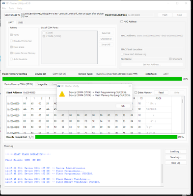193x196 pixels.
Task: Open the Image File tab
Action: tap(42, 84)
